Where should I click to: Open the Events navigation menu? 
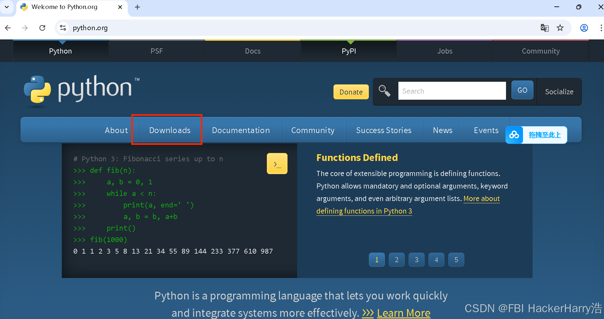[x=486, y=130]
